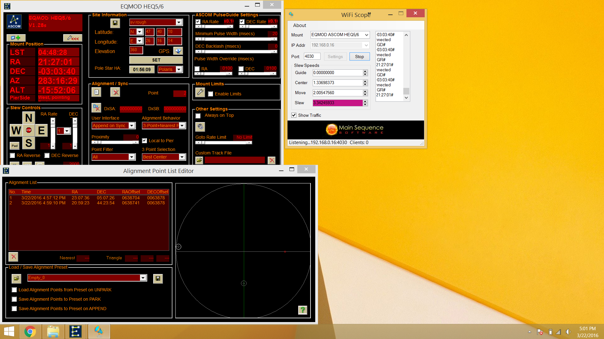
Task: Save site information with floppy icon
Action: (x=115, y=23)
